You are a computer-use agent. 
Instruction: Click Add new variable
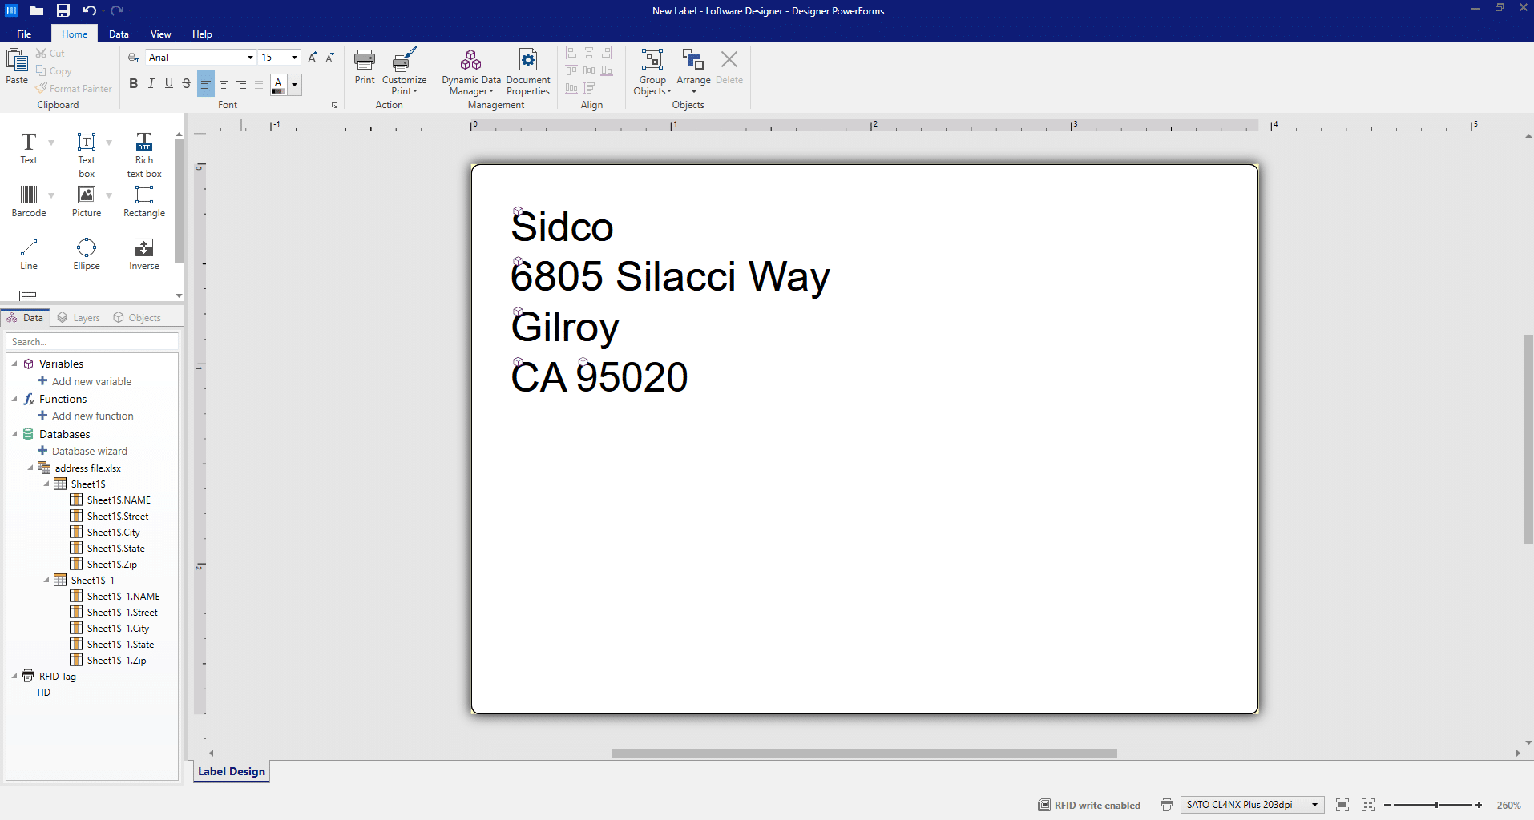(91, 380)
